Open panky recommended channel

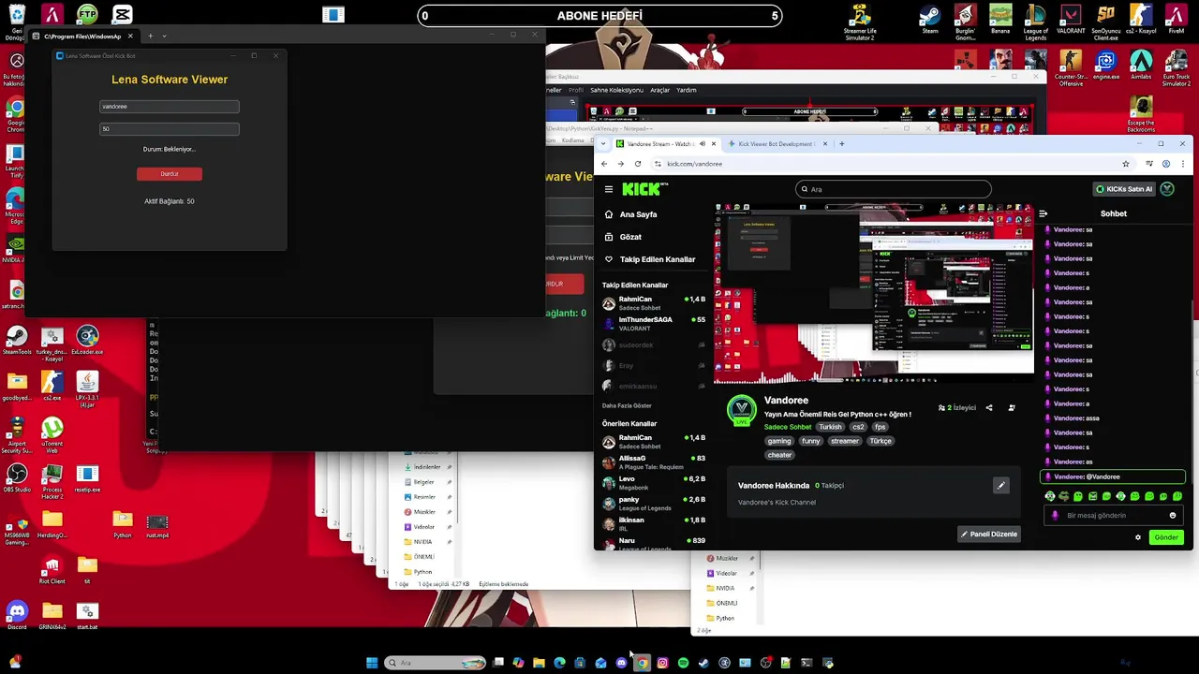coord(654,504)
